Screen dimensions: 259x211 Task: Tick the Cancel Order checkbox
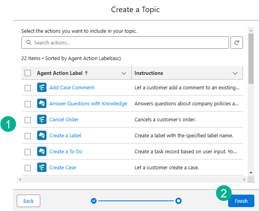point(28,120)
